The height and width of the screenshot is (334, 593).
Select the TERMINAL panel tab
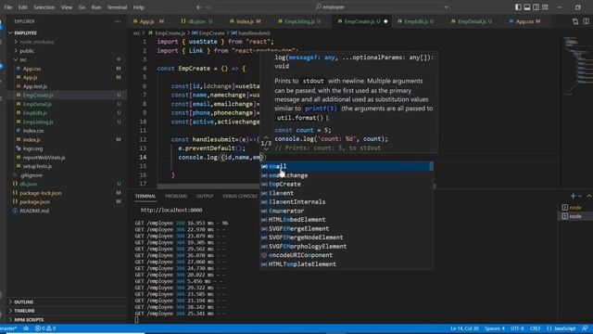pos(145,196)
